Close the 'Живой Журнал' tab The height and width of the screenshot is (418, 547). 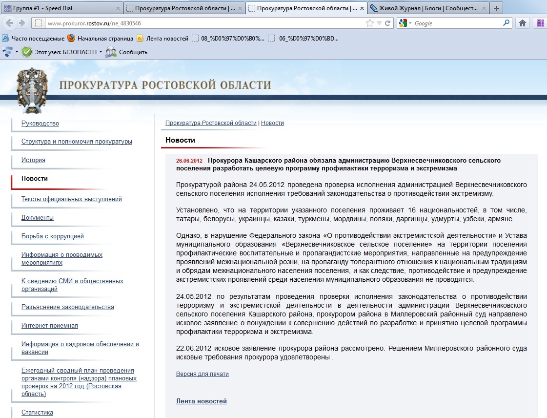[x=482, y=8]
